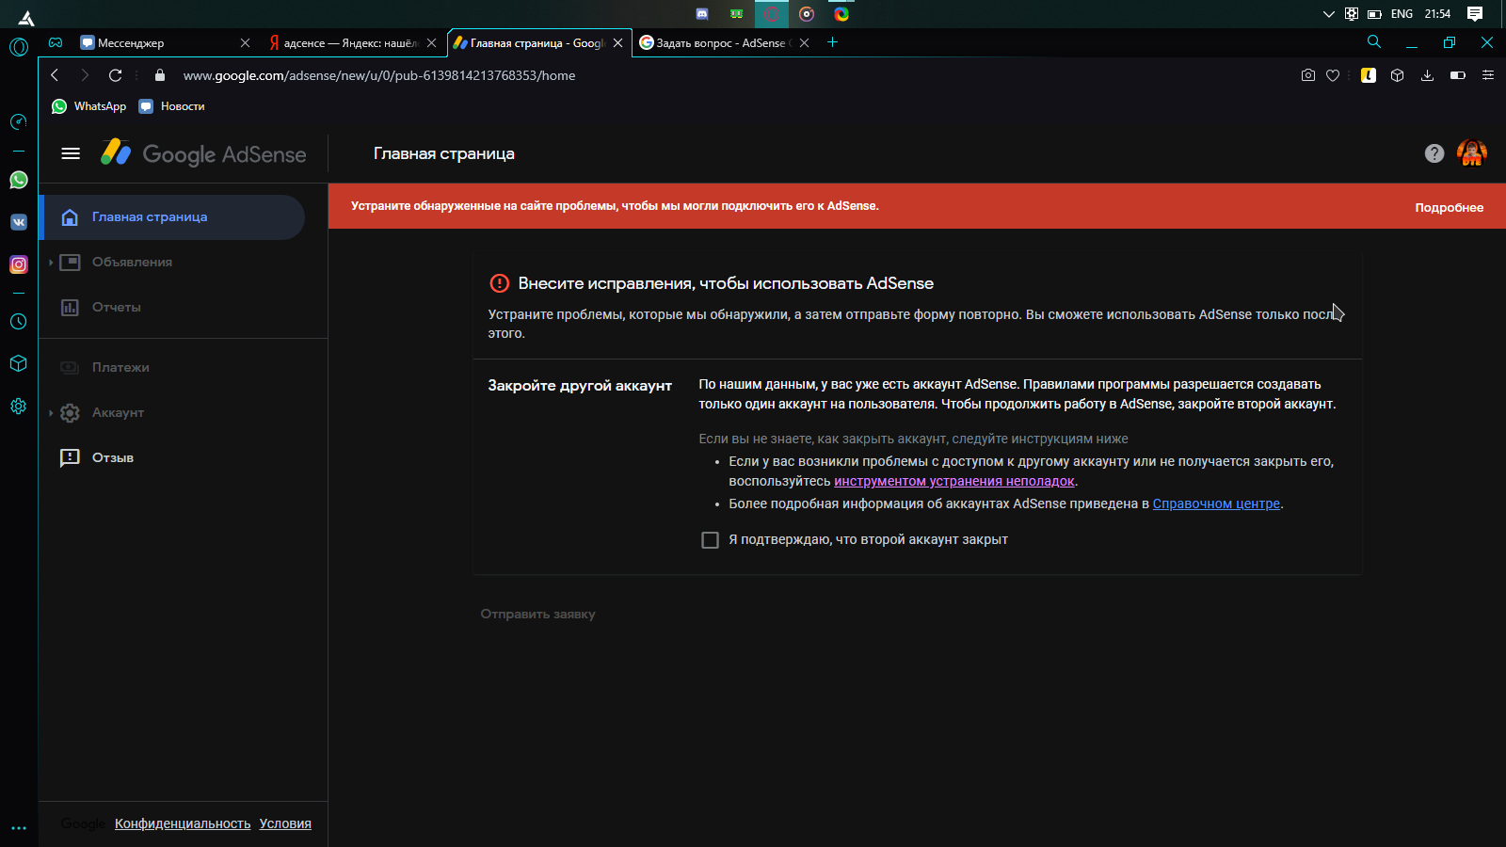The height and width of the screenshot is (847, 1506).
Task: Open downloads icon in toolbar
Action: click(1427, 75)
